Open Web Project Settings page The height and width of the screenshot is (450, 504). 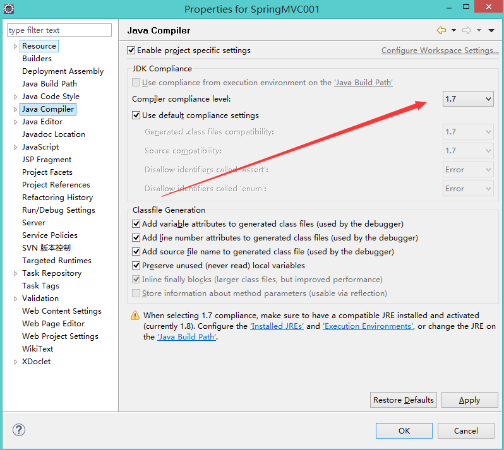pos(60,336)
